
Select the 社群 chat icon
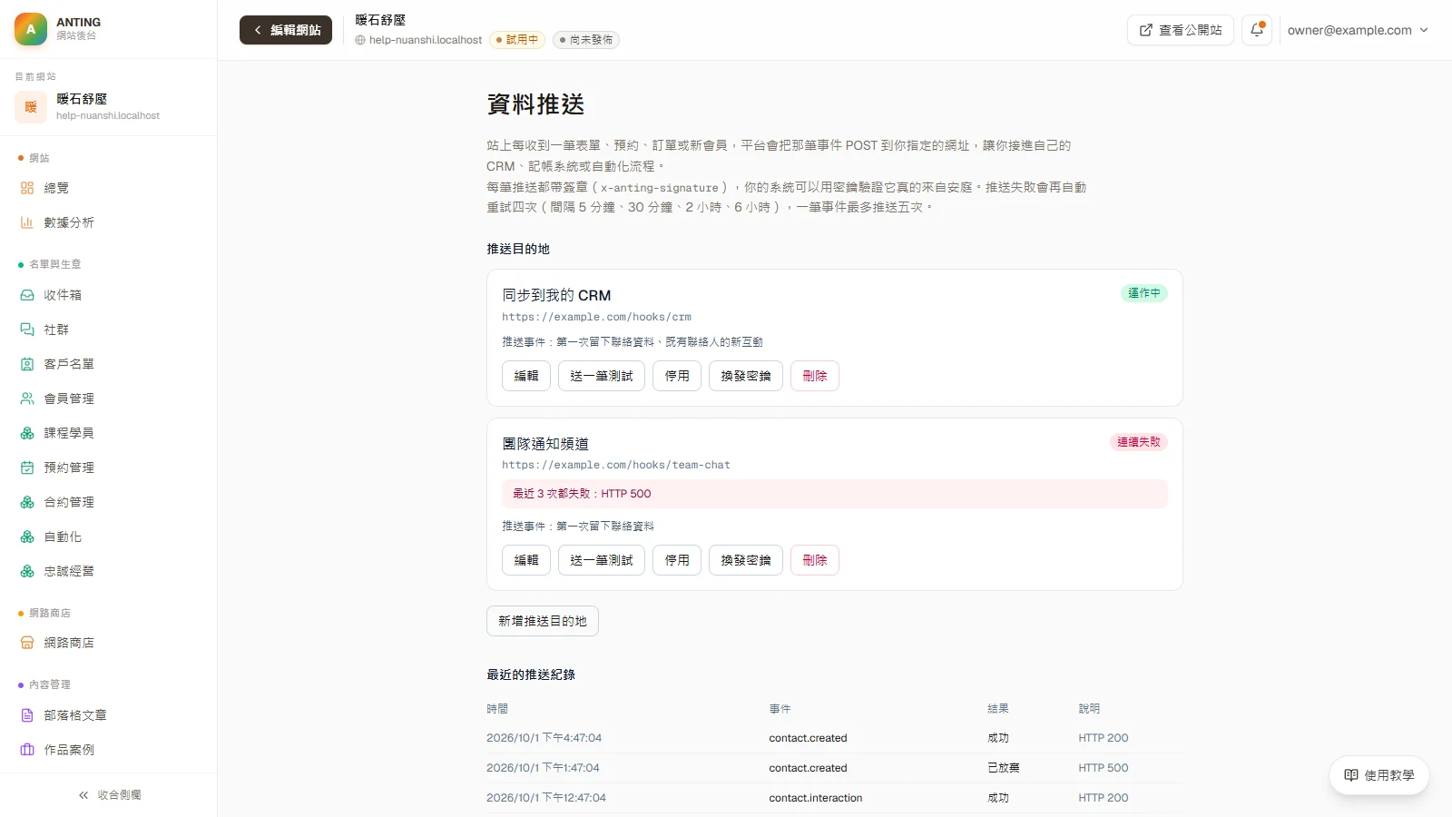[x=27, y=330]
